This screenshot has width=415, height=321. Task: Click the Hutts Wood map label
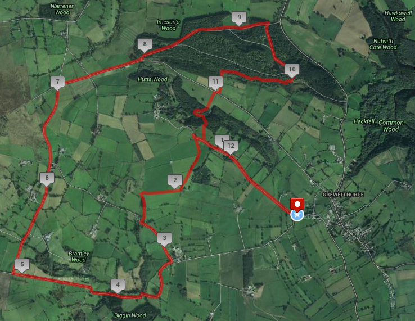coord(152,79)
